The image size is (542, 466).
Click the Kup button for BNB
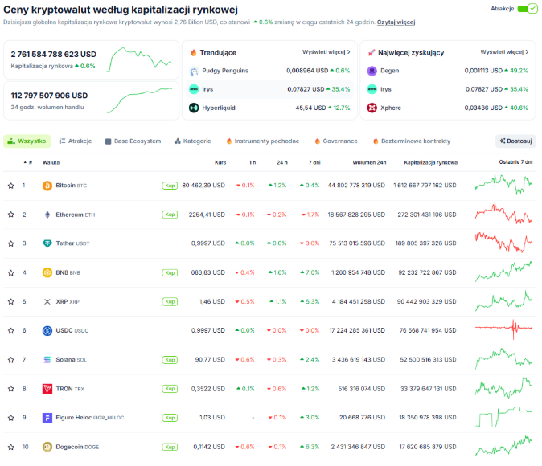pyautogui.click(x=170, y=272)
